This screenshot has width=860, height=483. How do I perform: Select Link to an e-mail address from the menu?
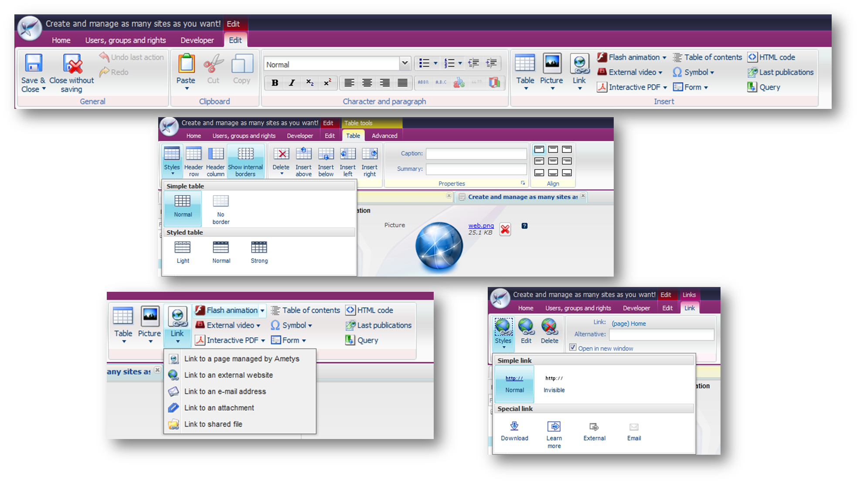click(225, 391)
